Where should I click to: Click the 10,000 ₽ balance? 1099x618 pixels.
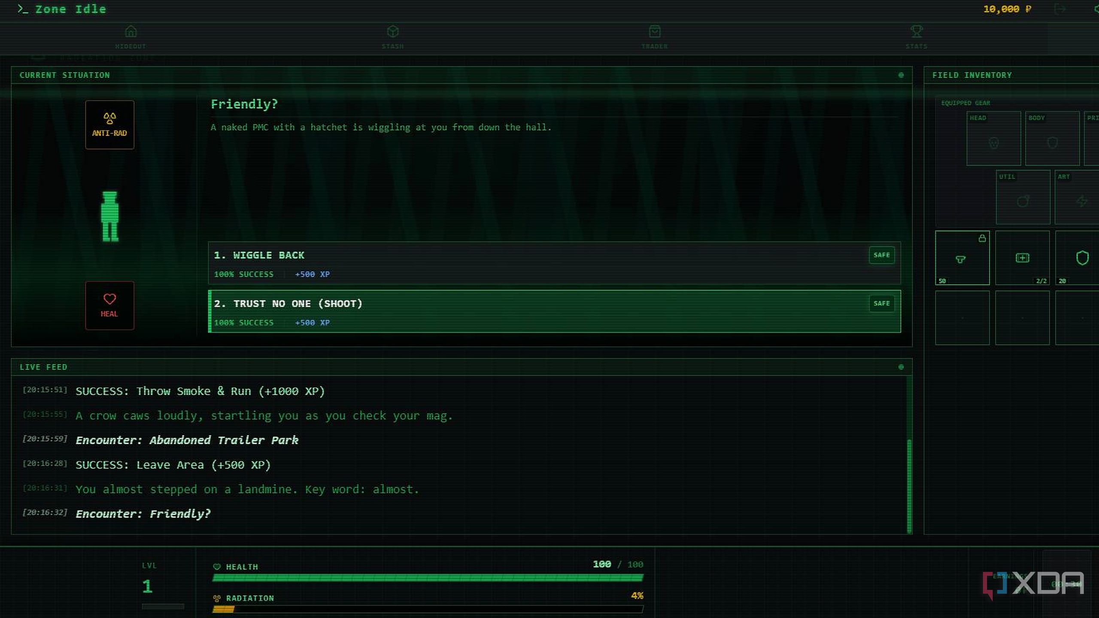pos(1007,9)
